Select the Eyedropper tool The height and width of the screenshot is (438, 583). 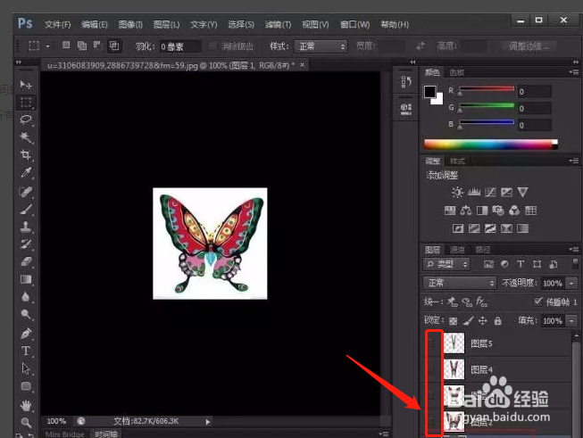(x=26, y=172)
